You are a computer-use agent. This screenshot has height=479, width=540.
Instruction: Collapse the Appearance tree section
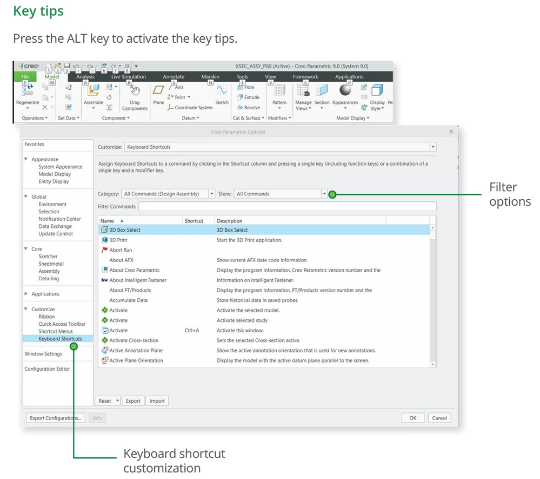[x=26, y=159]
